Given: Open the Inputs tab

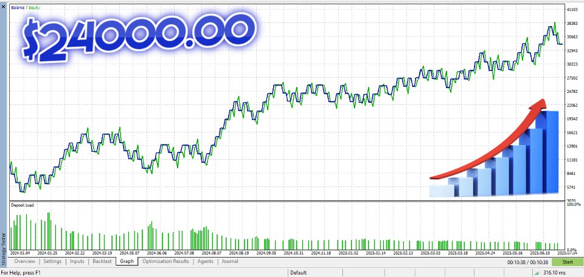Looking at the screenshot, I should coord(77,261).
